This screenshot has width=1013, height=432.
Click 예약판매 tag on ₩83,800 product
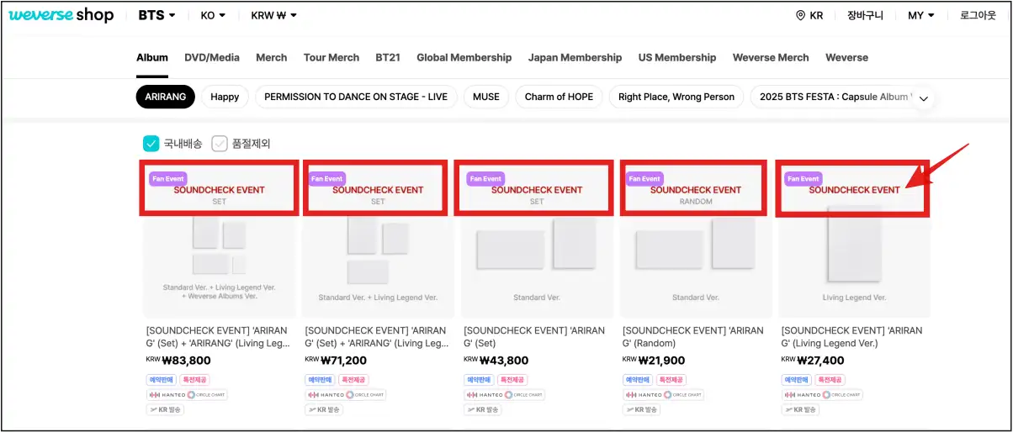(161, 380)
